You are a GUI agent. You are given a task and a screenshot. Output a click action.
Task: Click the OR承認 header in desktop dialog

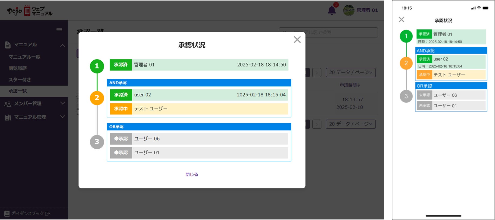point(199,127)
